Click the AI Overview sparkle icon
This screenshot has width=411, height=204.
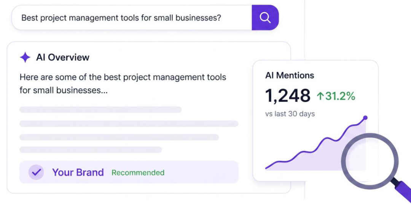tap(25, 57)
